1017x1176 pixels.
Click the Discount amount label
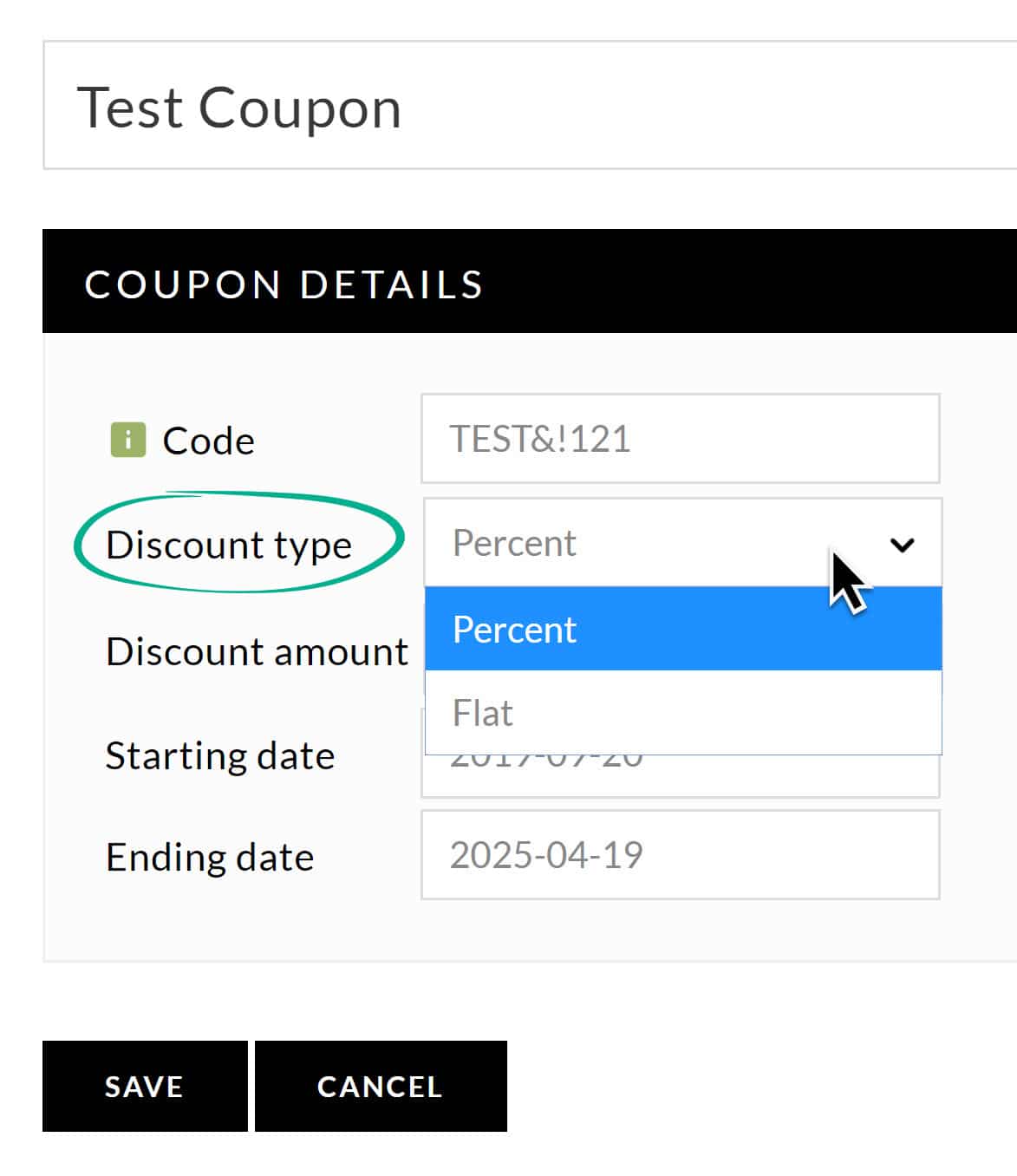257,651
